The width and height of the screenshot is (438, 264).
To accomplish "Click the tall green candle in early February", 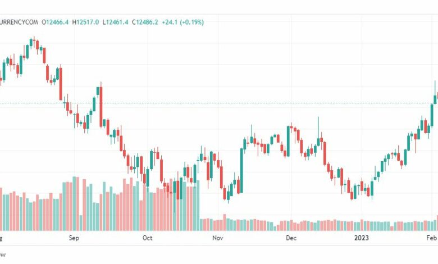I will tap(432, 112).
